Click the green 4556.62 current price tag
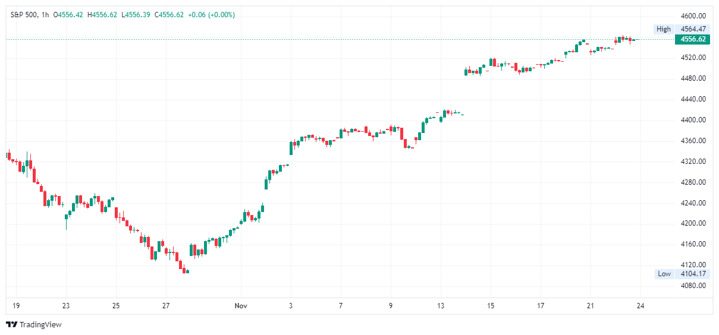719x335 pixels. point(693,39)
